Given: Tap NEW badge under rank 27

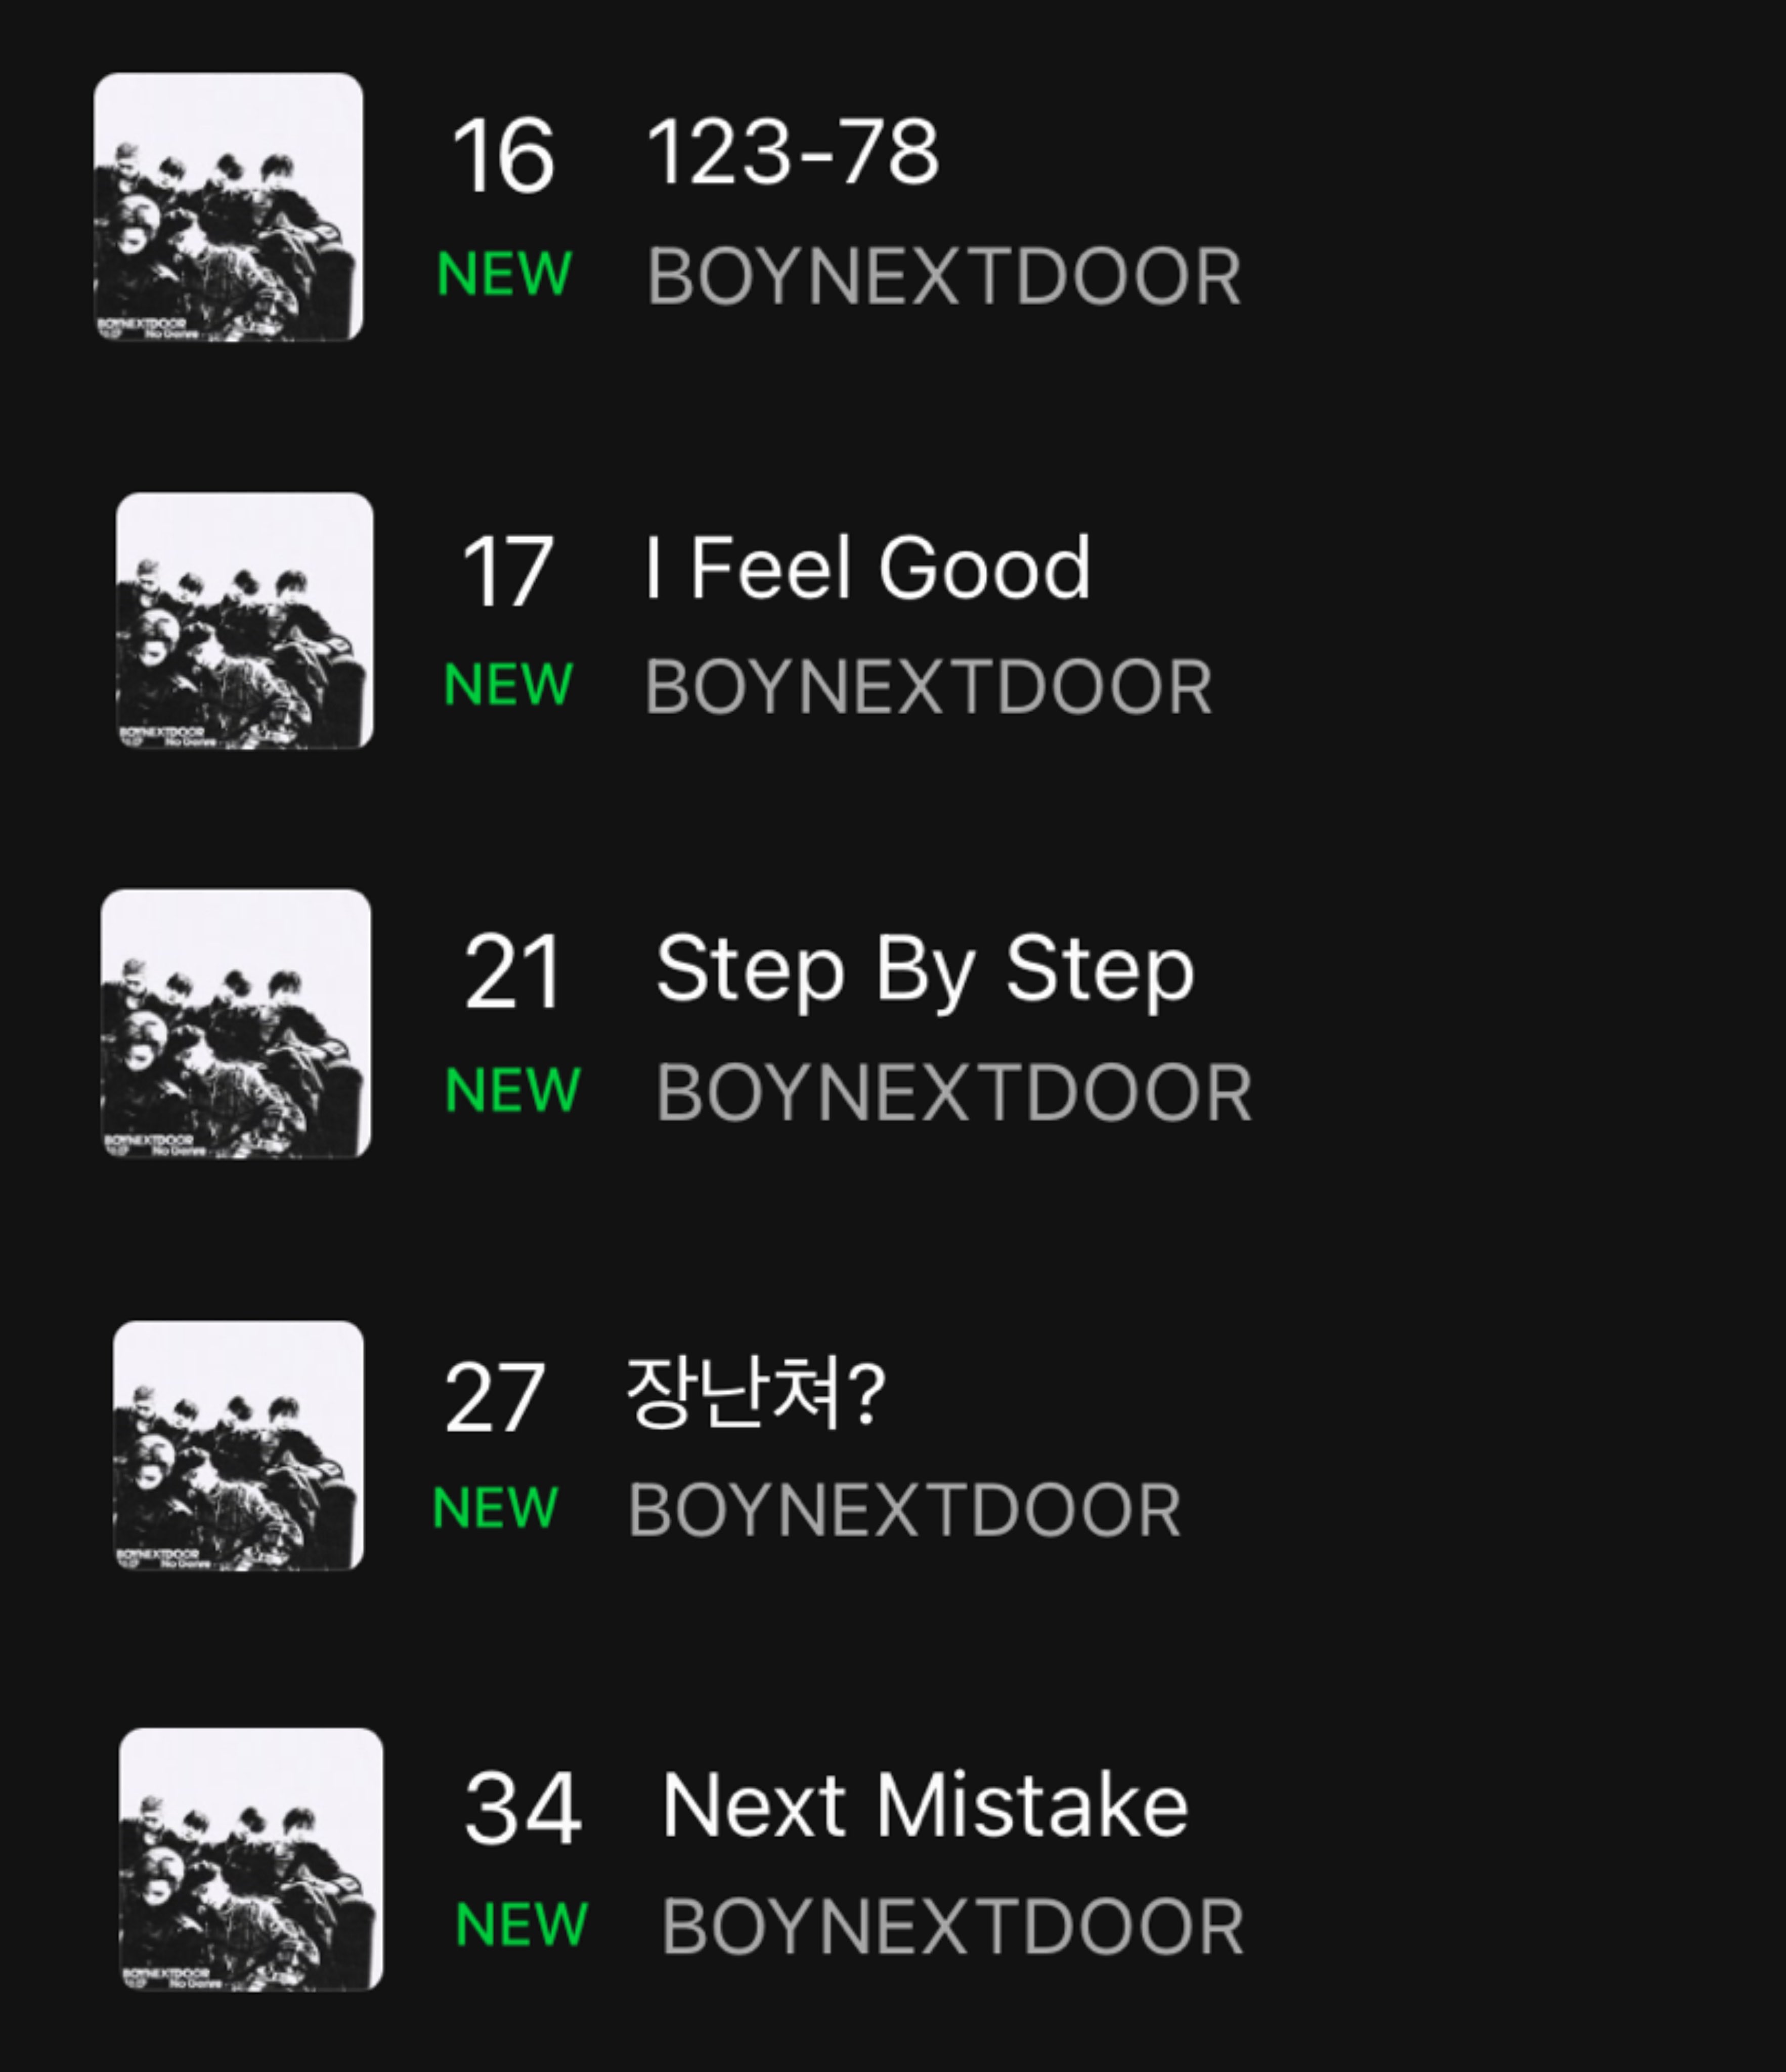Looking at the screenshot, I should [x=495, y=1507].
